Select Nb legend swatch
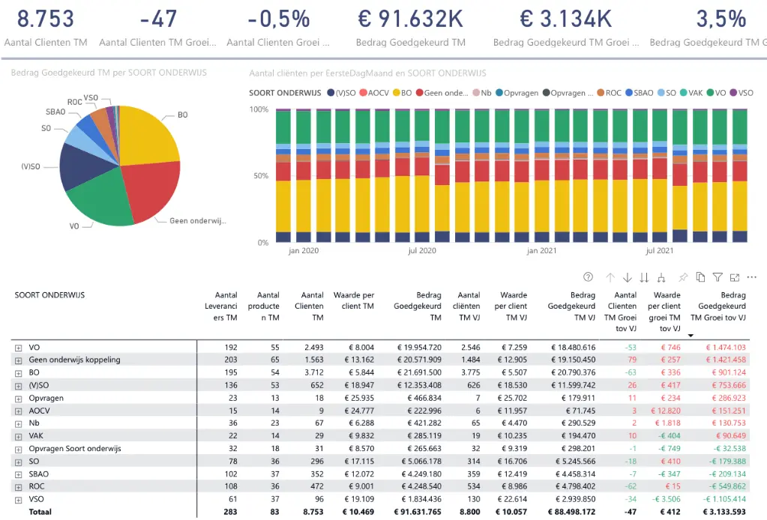 (x=476, y=93)
